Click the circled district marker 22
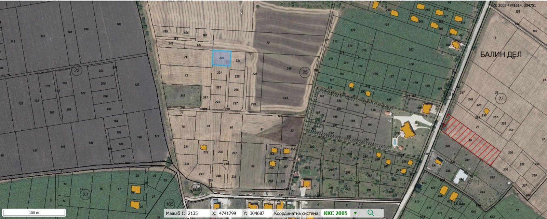547x219 pixels. point(76,71)
